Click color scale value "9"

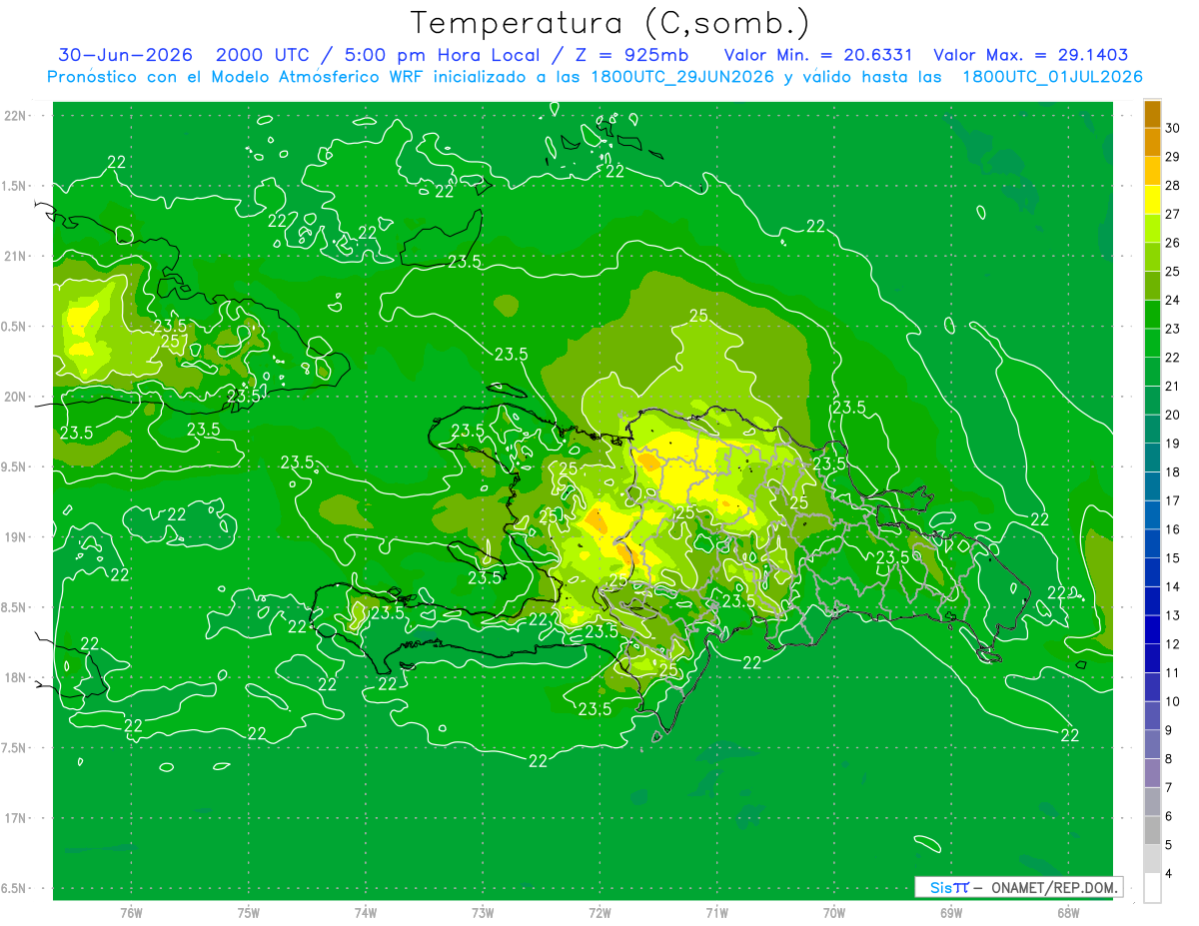[x=1170, y=730]
